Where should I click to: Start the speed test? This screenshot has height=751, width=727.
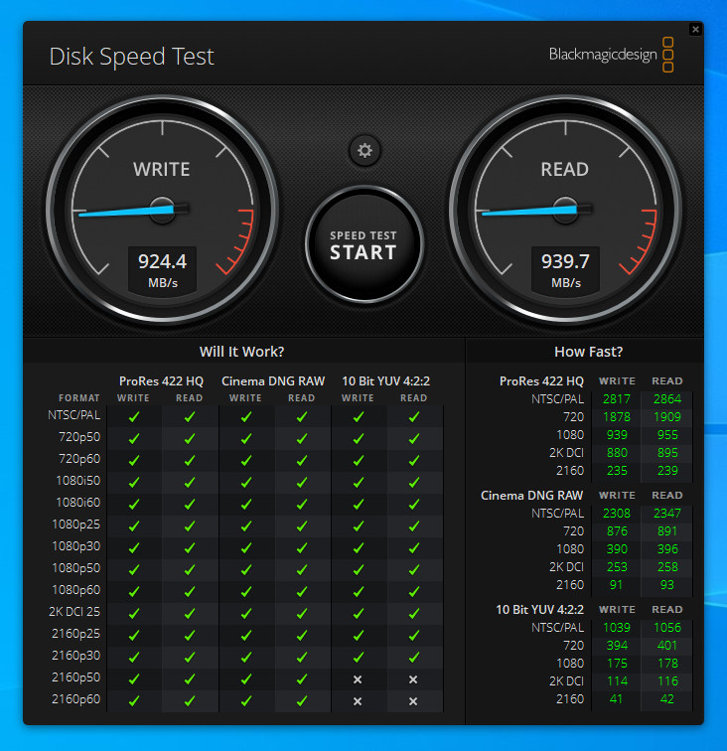tap(363, 244)
